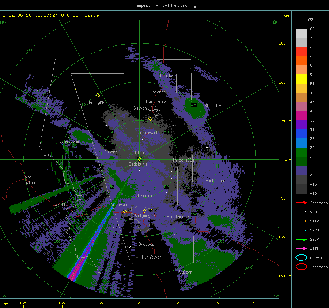Click the red forecast arrow in legend
The height and width of the screenshot is (308, 329).
pos(301,203)
